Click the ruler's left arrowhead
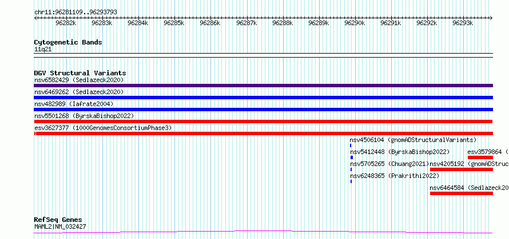The width and height of the screenshot is (509, 239). [35, 18]
